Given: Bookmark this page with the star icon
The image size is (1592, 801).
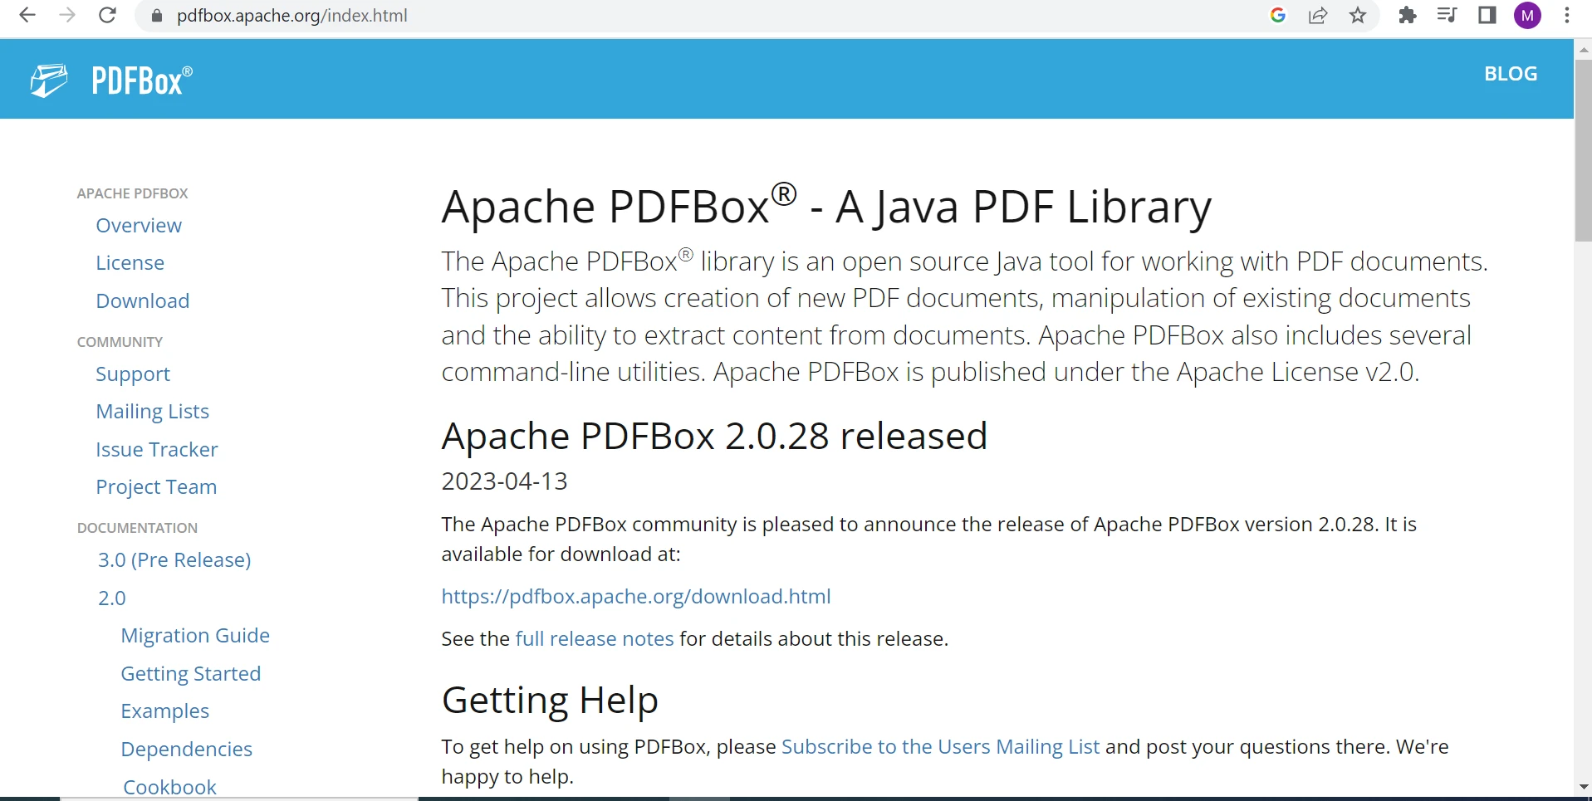Looking at the screenshot, I should [x=1358, y=15].
